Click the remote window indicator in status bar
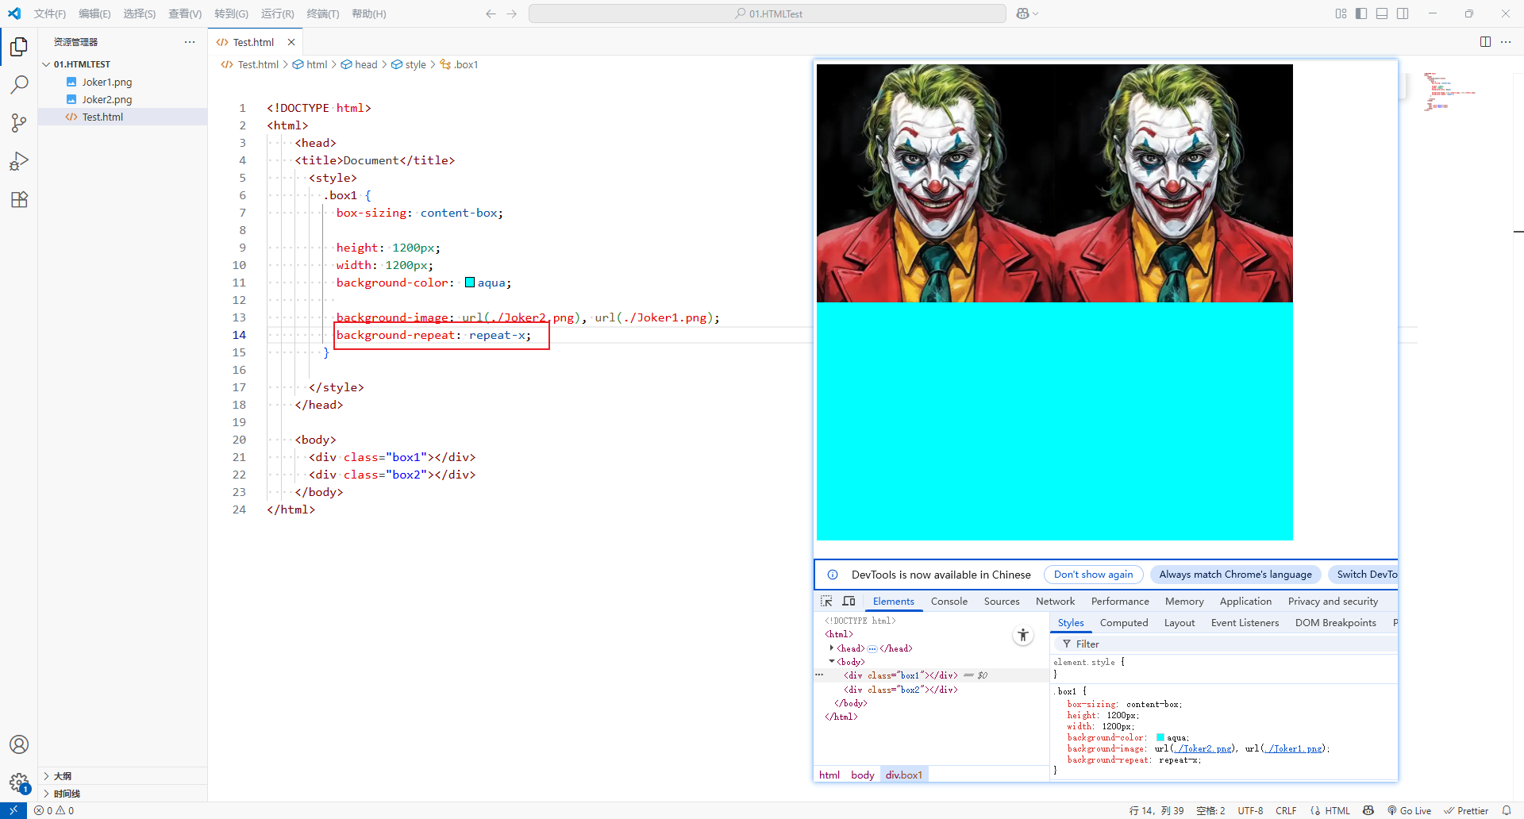Viewport: 1524px width, 819px height. pos(13,810)
